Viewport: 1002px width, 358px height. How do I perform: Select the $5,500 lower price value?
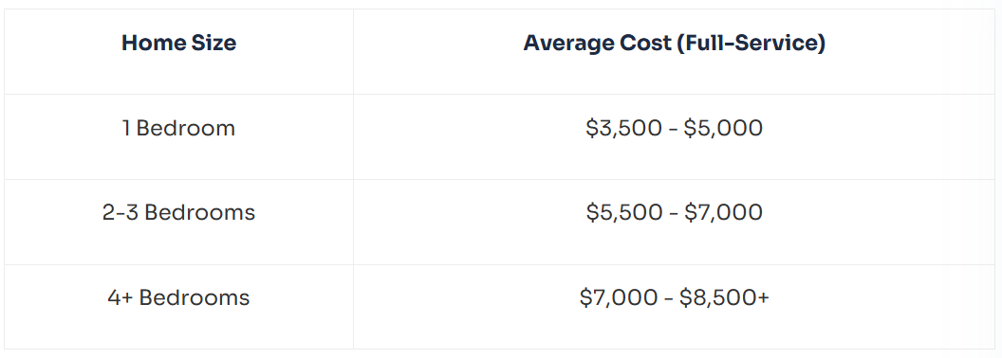pyautogui.click(x=623, y=212)
